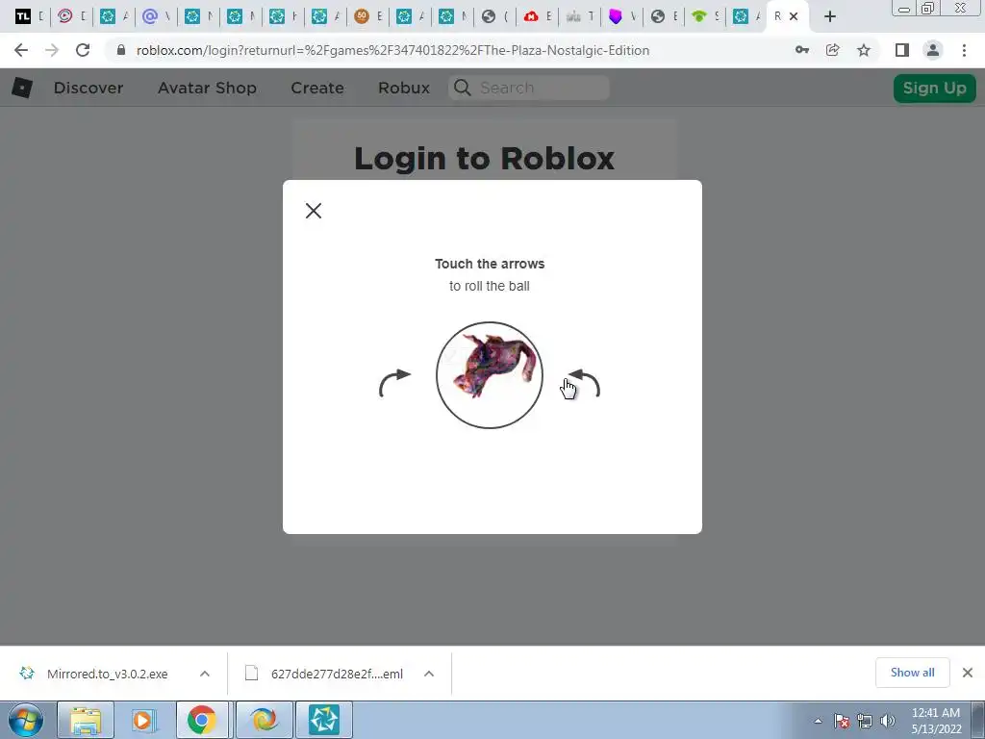This screenshot has height=739, width=985.
Task: Click the share page icon in address bar
Action: point(833,50)
